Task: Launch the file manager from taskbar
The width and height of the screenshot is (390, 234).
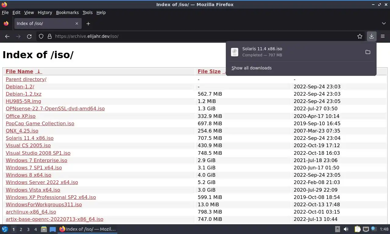Action: pyautogui.click(x=44, y=229)
